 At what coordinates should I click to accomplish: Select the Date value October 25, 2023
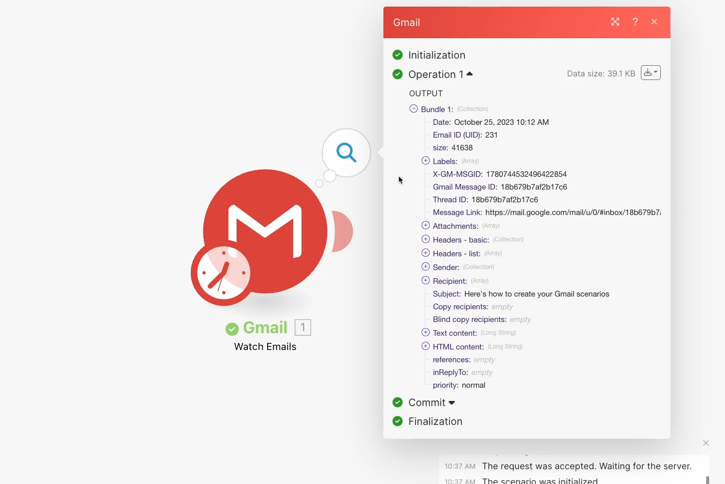(x=502, y=122)
